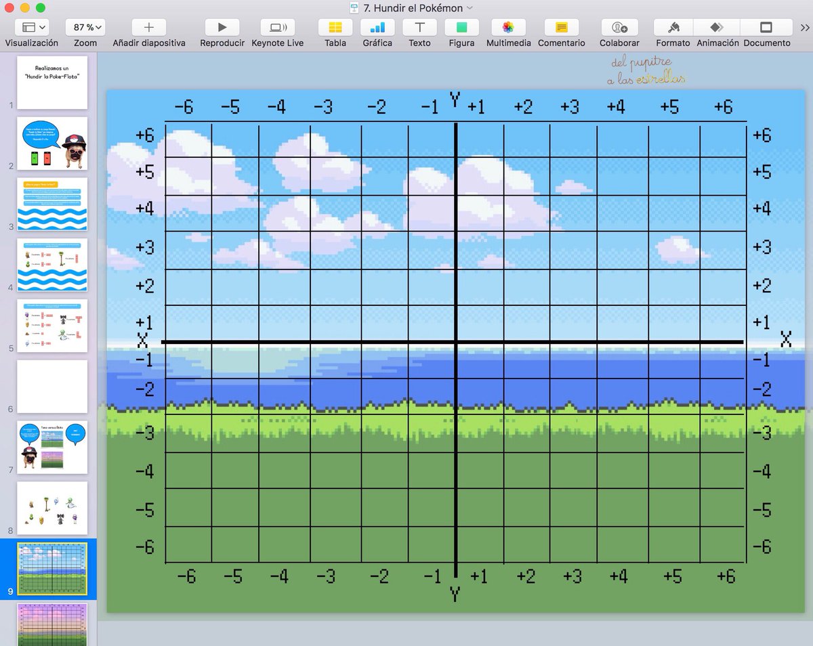Open the Multimedia media browser
813x646 pixels.
point(508,27)
